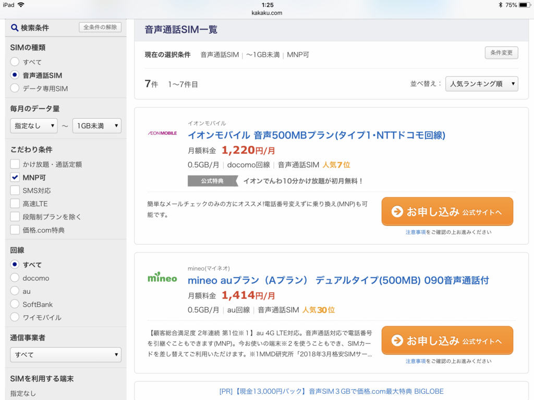
Task: Check 段階制プランを除く option
Action: pyautogui.click(x=15, y=217)
